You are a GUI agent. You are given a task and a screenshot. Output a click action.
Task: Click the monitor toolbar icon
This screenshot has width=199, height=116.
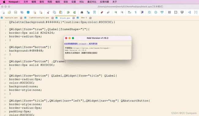(182, 12)
